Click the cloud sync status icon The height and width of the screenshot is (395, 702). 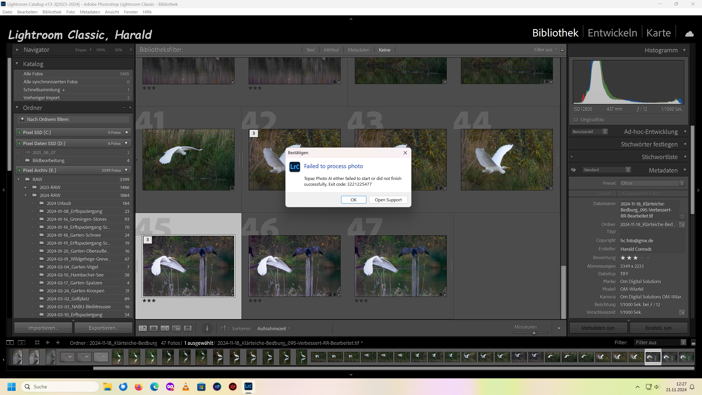tap(689, 34)
